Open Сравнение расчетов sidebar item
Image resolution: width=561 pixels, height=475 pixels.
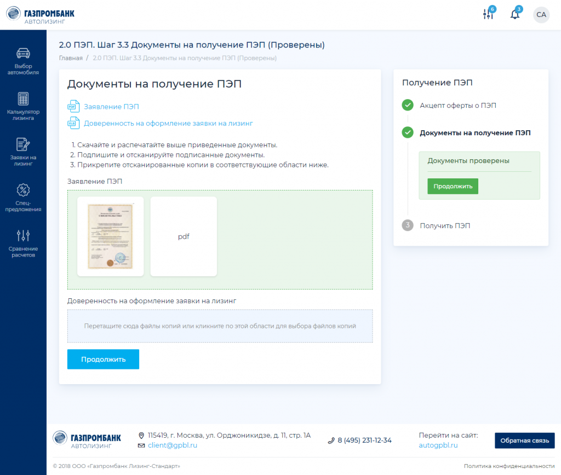(x=23, y=244)
